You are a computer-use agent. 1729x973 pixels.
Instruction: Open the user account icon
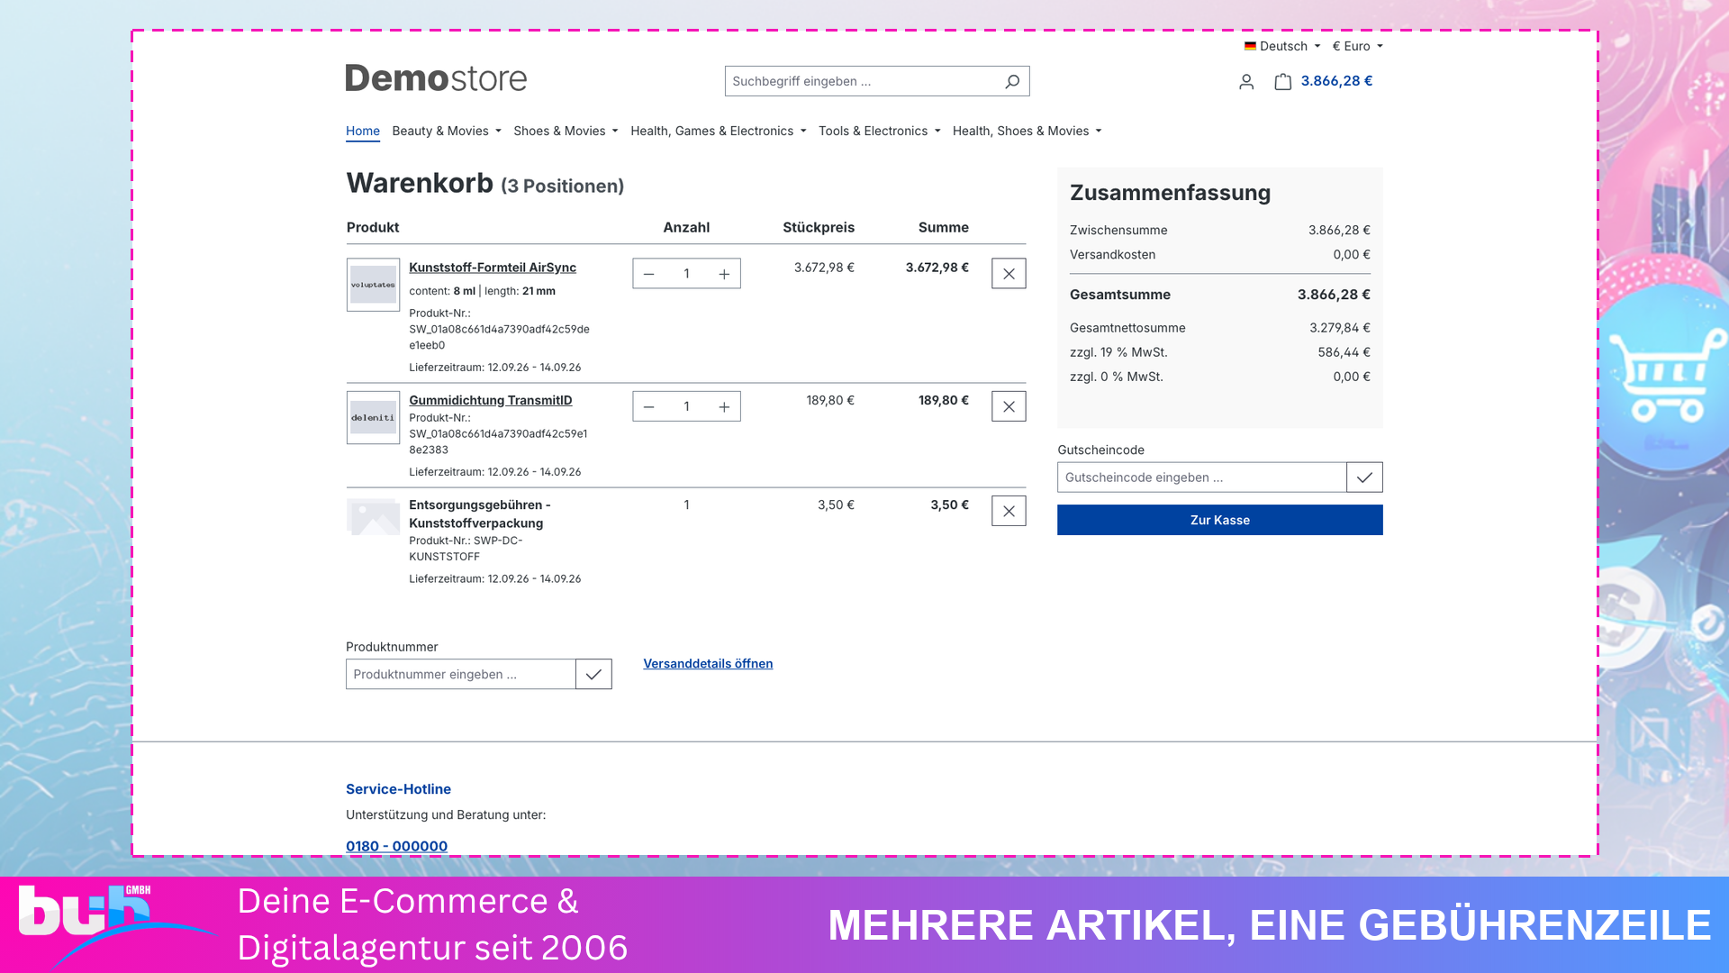point(1246,82)
